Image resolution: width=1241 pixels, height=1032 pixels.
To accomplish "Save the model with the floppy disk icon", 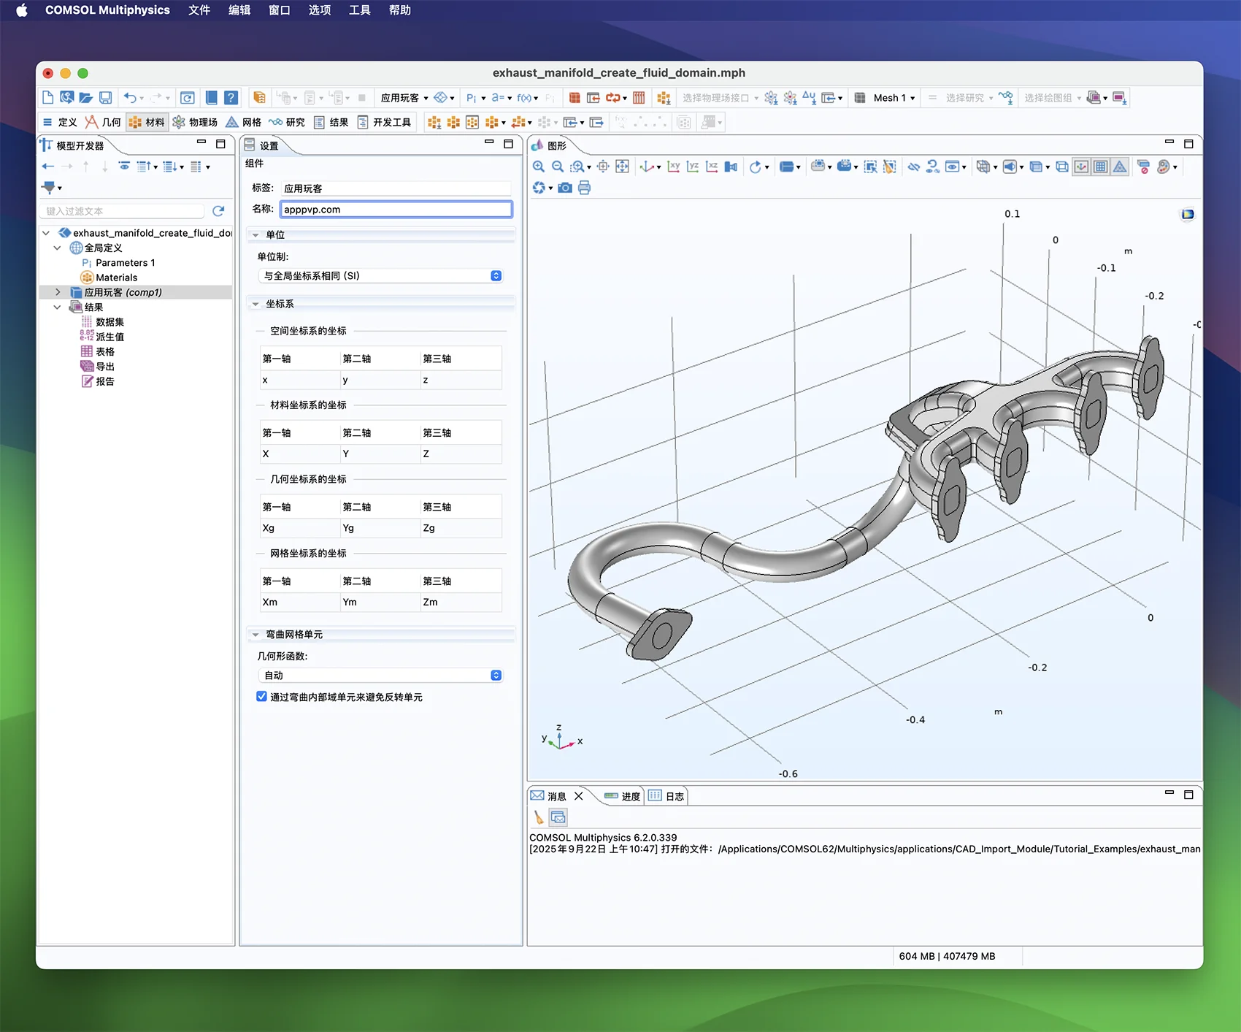I will [105, 98].
